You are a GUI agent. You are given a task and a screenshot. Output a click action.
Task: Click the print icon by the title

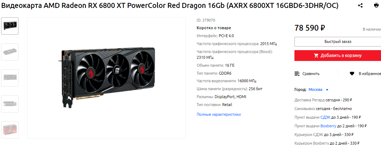[376, 5]
